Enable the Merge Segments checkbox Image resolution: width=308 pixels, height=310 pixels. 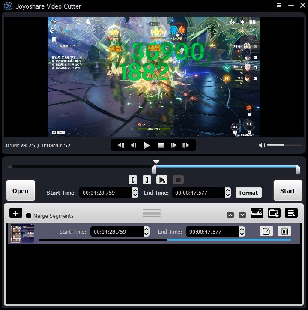29,216
